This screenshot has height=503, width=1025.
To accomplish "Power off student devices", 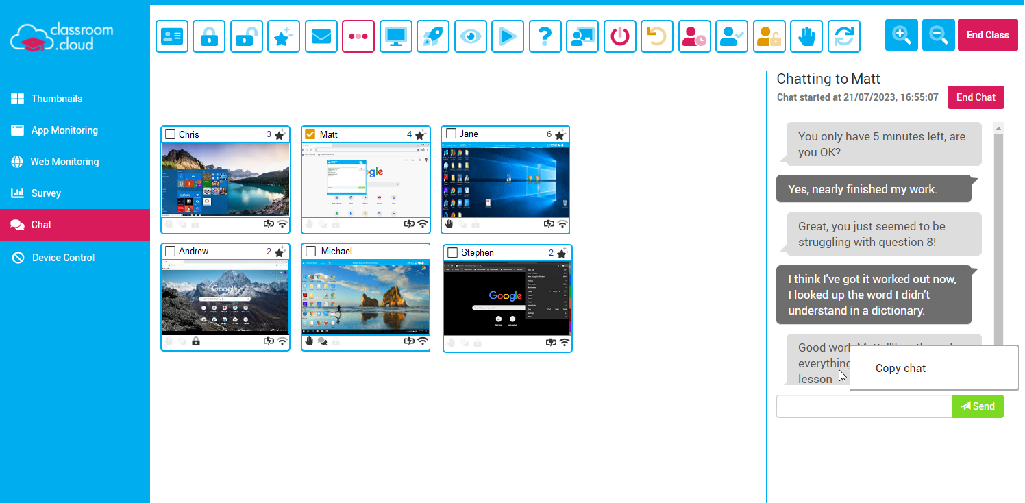I will pos(619,36).
